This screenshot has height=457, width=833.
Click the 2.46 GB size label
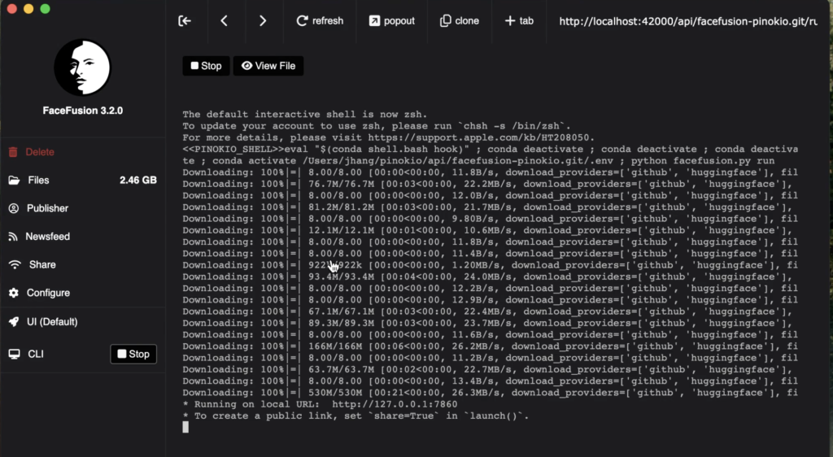pyautogui.click(x=138, y=180)
